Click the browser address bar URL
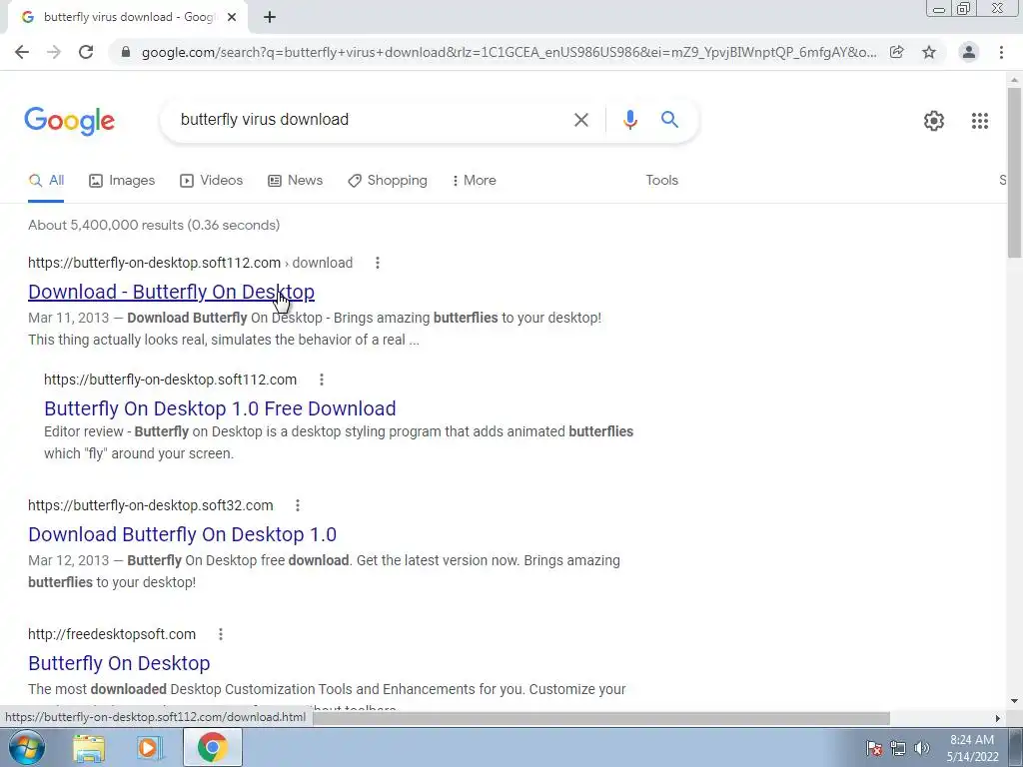The height and width of the screenshot is (767, 1023). click(x=509, y=52)
